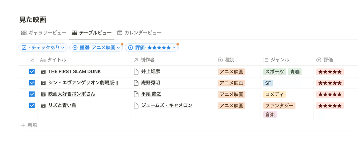Image resolution: width=358 pixels, height=153 pixels.
Task: Open the 種別: アニメ映画 filter dropdown
Action: pyautogui.click(x=96, y=48)
